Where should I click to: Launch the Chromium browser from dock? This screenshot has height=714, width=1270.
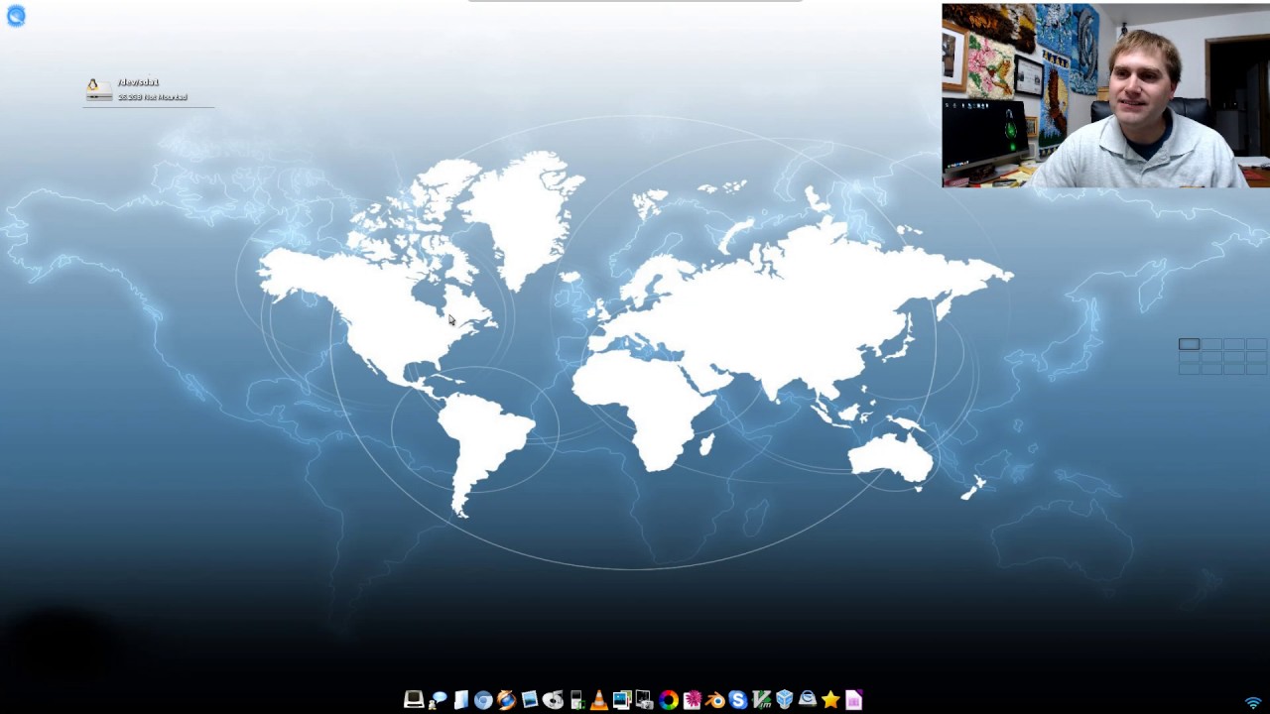click(483, 700)
